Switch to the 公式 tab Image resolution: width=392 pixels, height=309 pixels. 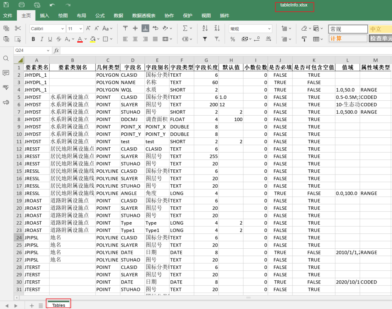tap(100, 16)
